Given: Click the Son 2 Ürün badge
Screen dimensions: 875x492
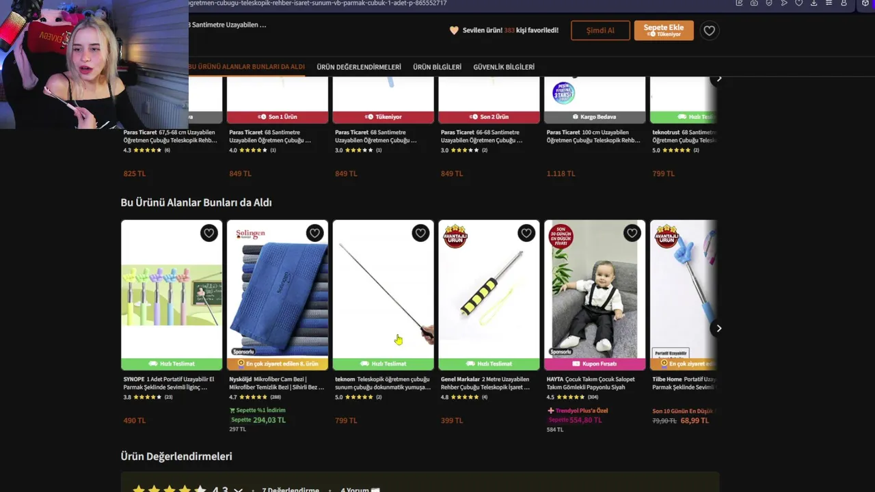Looking at the screenshot, I should coord(489,117).
